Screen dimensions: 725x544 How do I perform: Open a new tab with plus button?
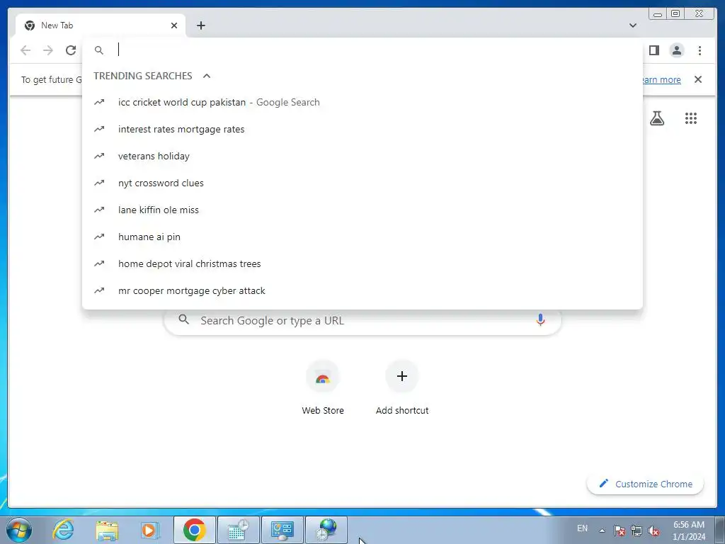click(200, 25)
